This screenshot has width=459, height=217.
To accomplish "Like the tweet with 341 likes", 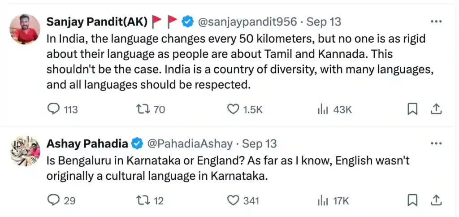I will (x=233, y=200).
